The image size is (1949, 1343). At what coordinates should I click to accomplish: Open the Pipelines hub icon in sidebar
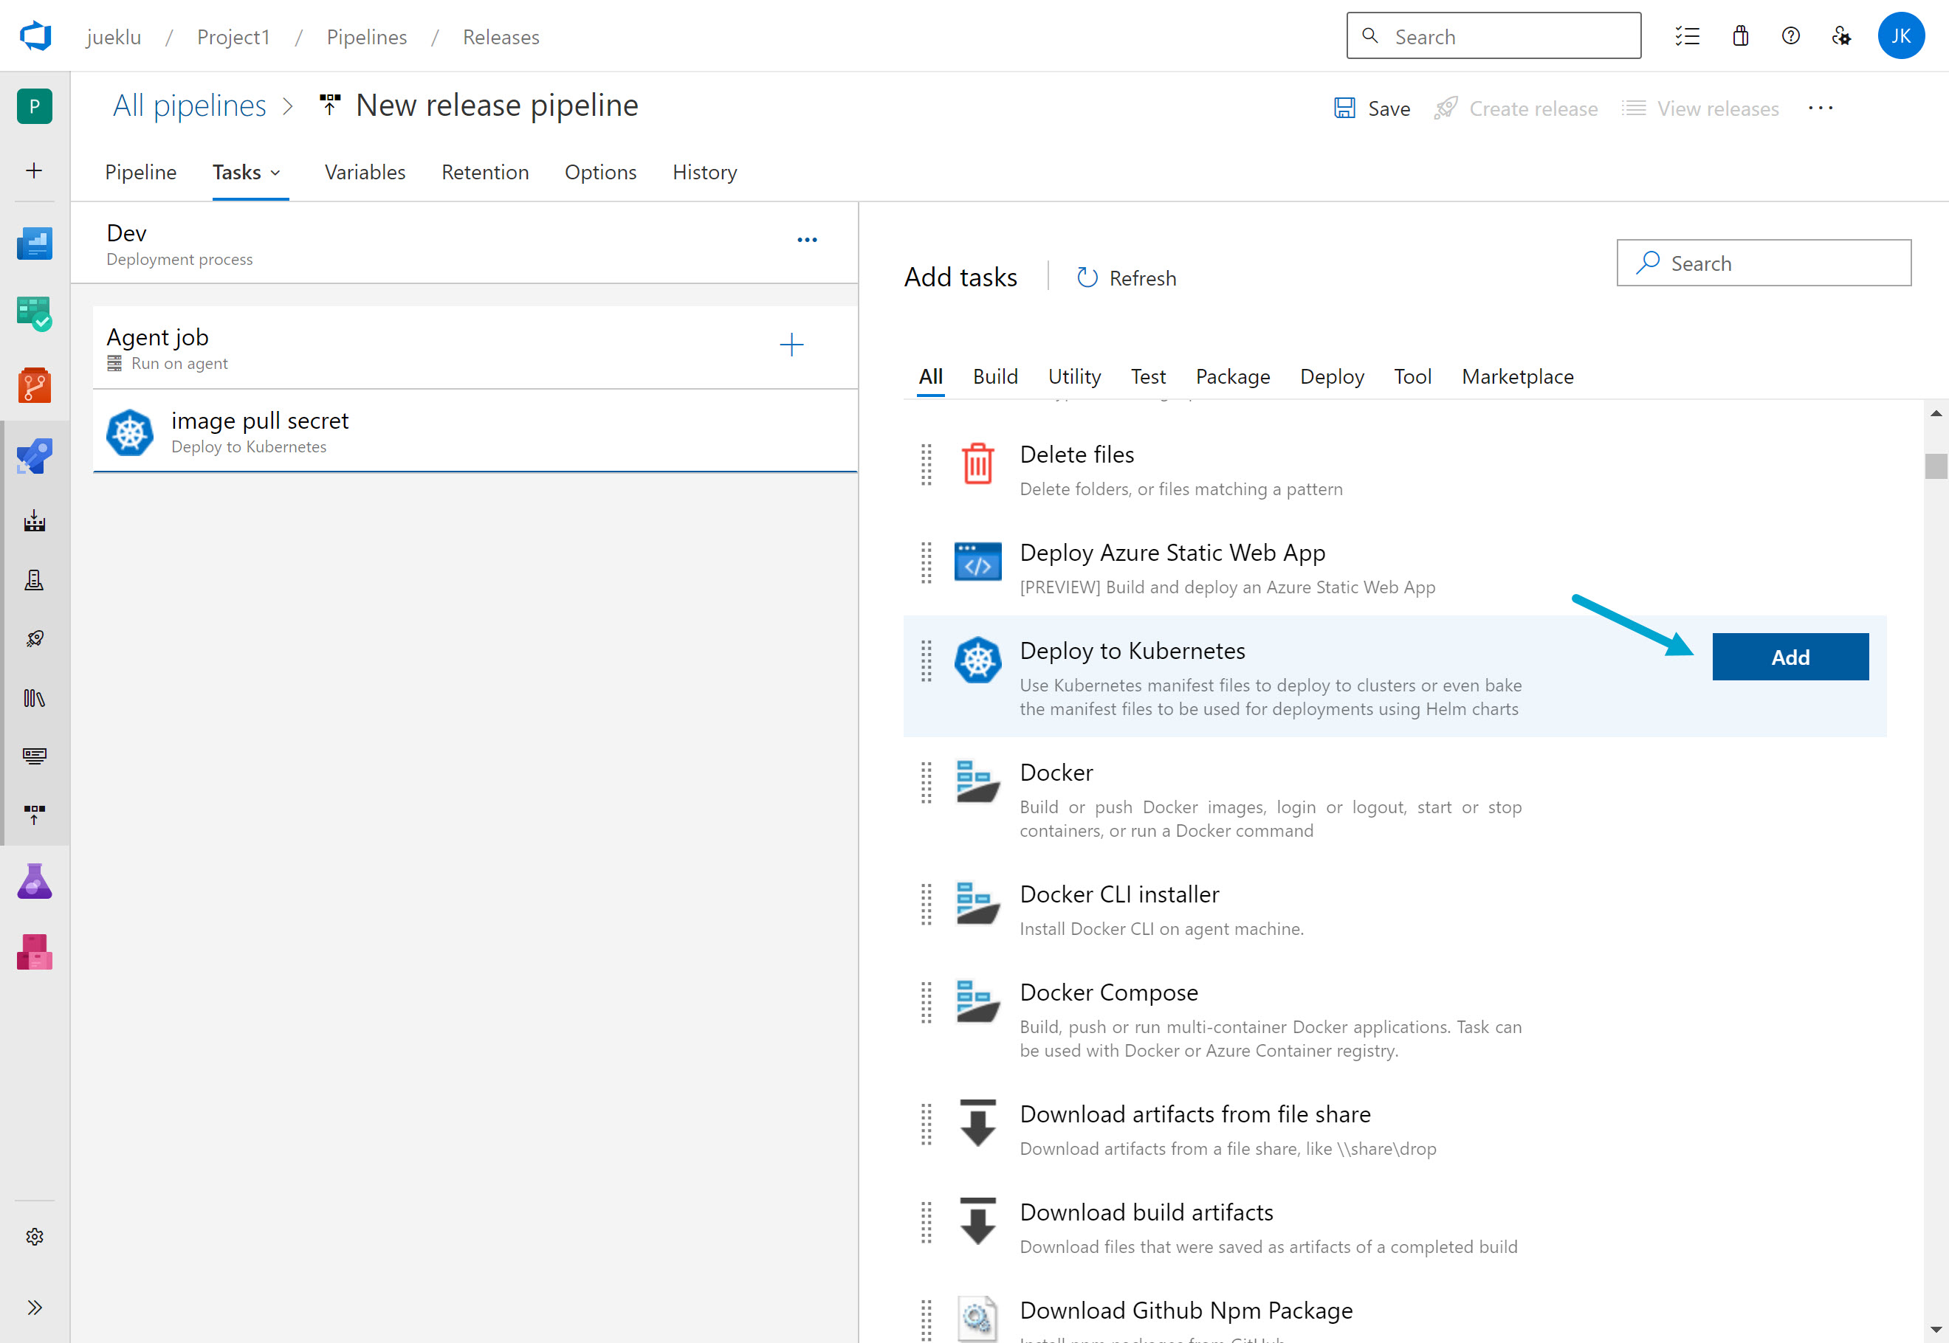tap(34, 455)
